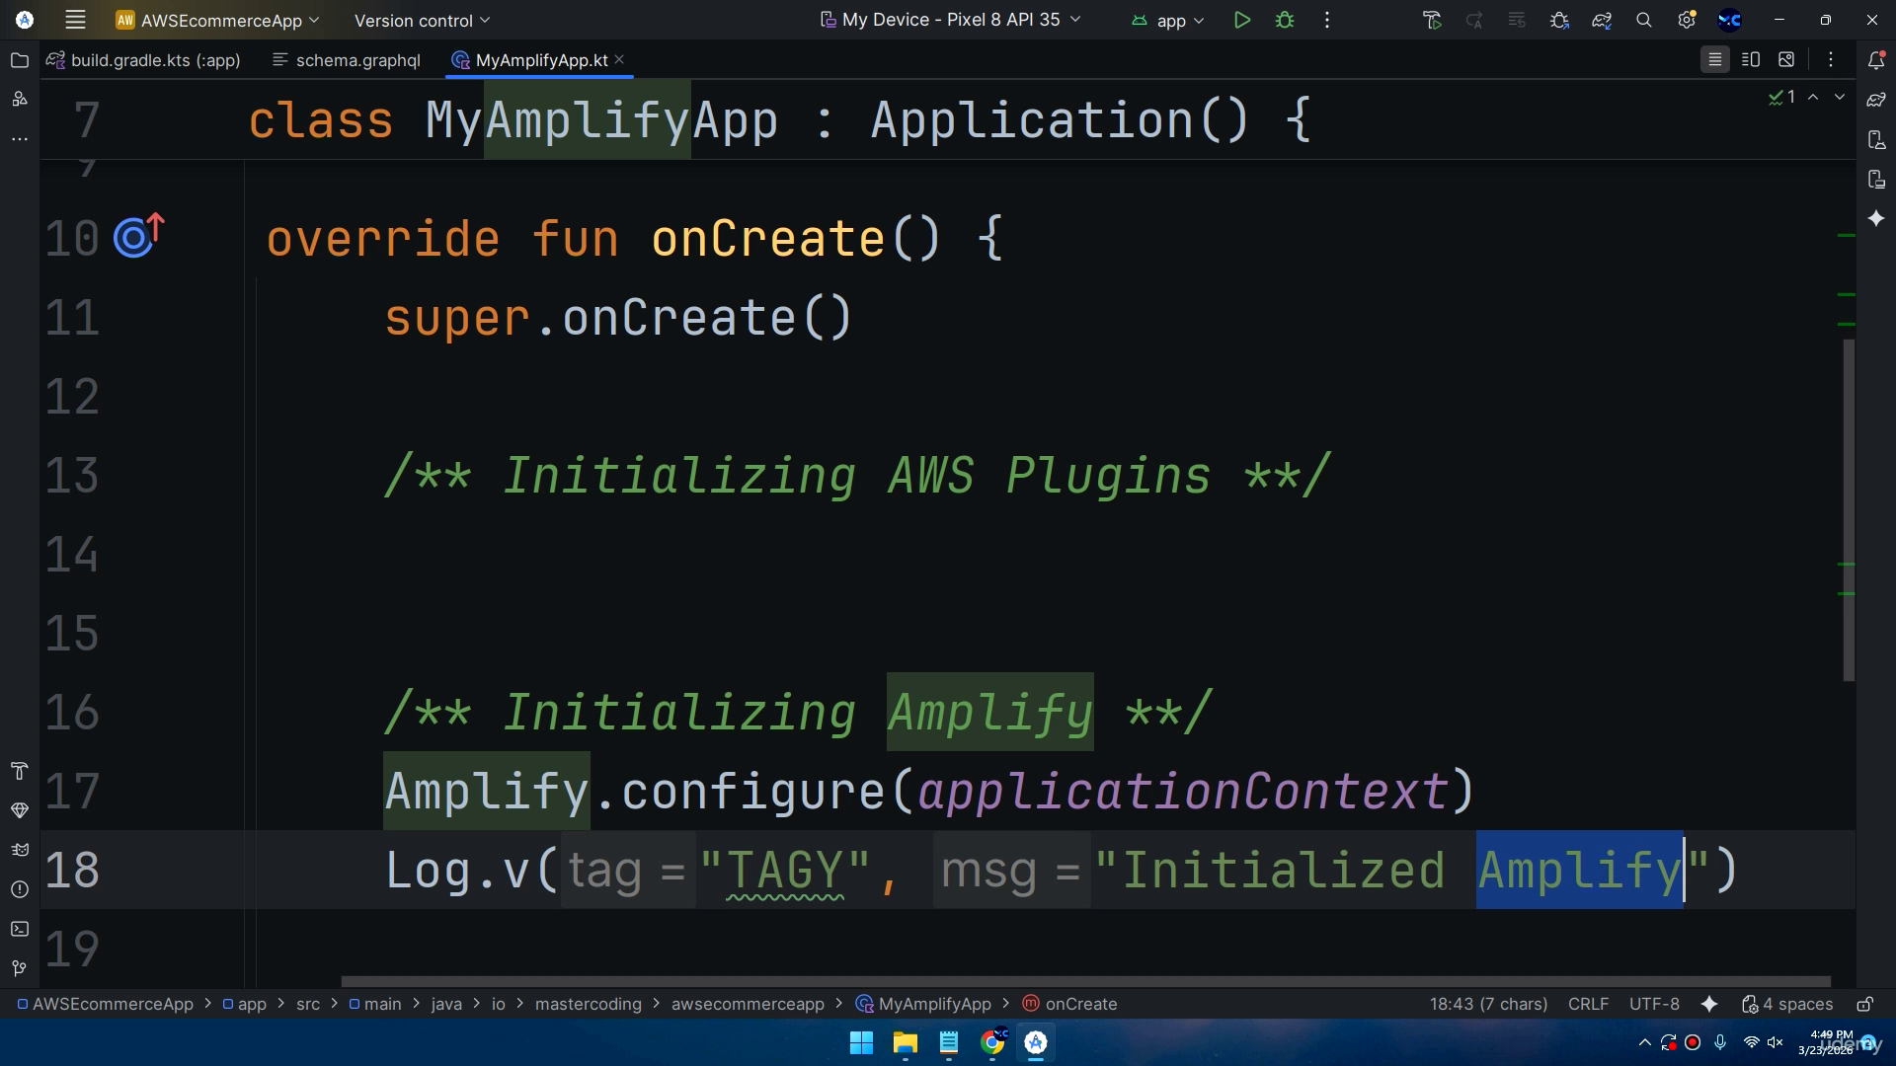Viewport: 1896px width, 1066px height.
Task: Open Google Chrome from the taskbar
Action: (x=992, y=1042)
